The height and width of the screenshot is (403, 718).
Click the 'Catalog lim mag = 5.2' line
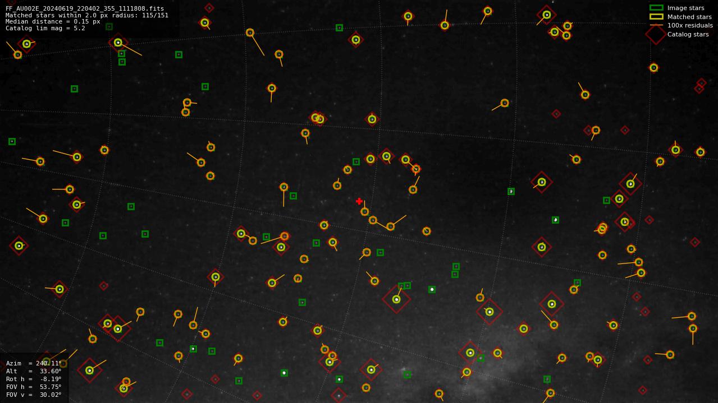click(x=45, y=28)
